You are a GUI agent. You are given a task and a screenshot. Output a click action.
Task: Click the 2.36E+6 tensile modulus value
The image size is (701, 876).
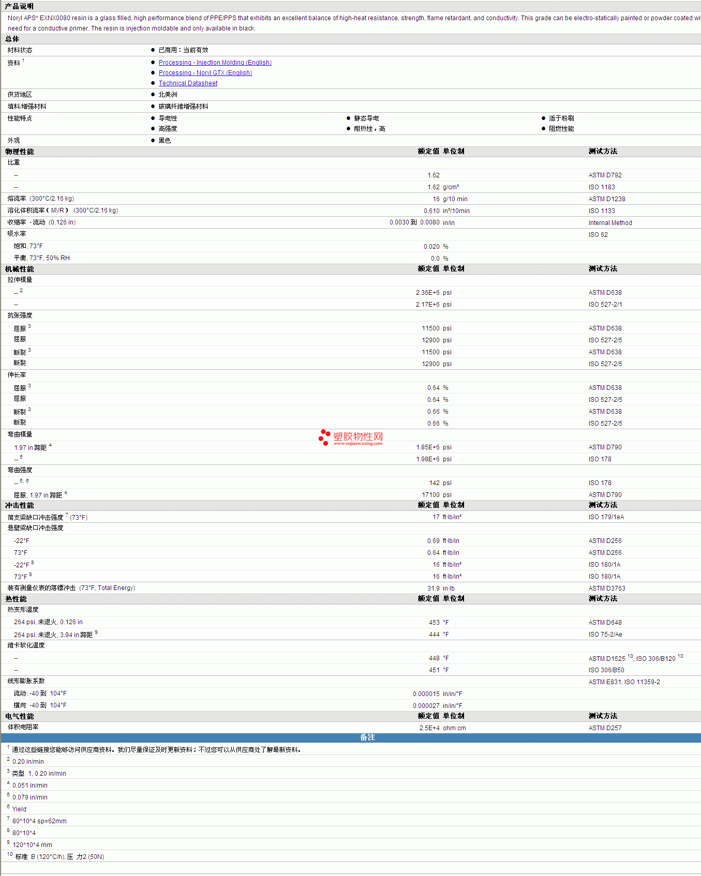427,293
